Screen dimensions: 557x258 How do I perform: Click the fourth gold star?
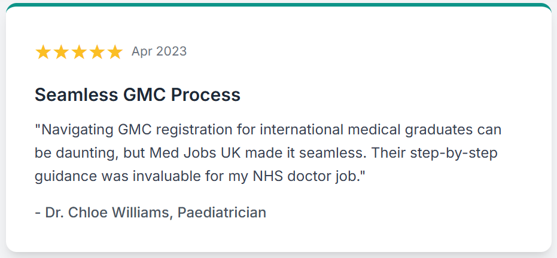click(97, 52)
